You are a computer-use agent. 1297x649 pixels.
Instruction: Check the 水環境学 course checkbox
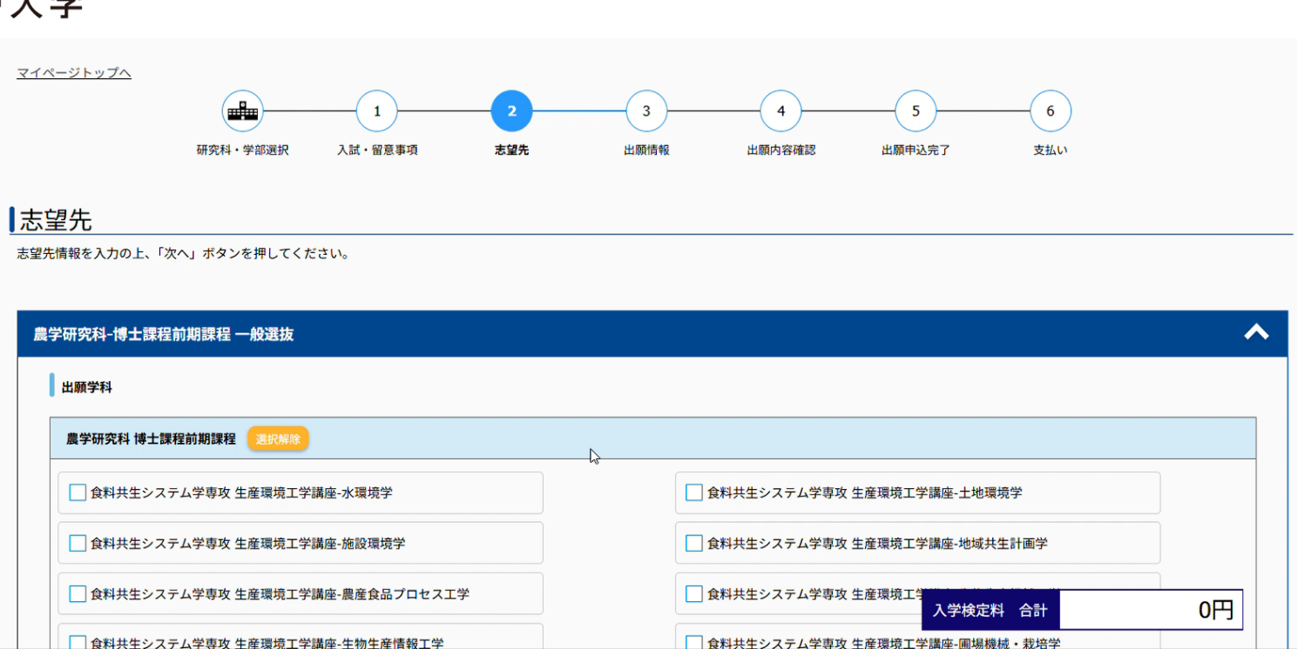point(78,493)
